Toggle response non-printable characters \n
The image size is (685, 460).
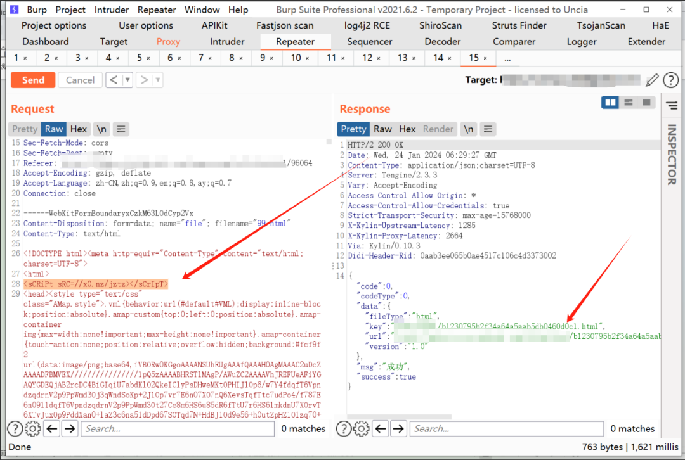click(468, 129)
